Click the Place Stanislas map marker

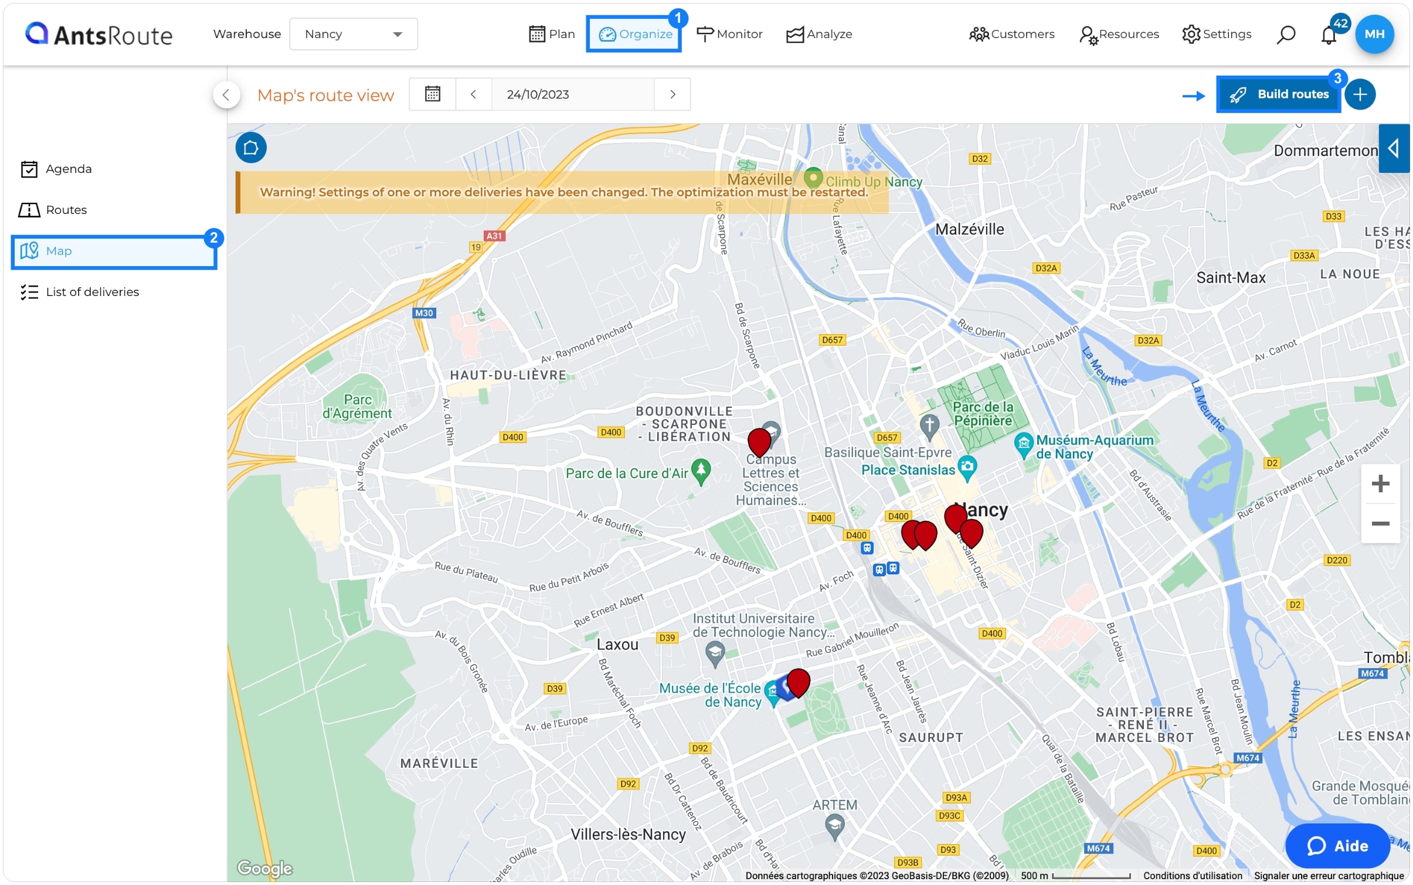[967, 467]
